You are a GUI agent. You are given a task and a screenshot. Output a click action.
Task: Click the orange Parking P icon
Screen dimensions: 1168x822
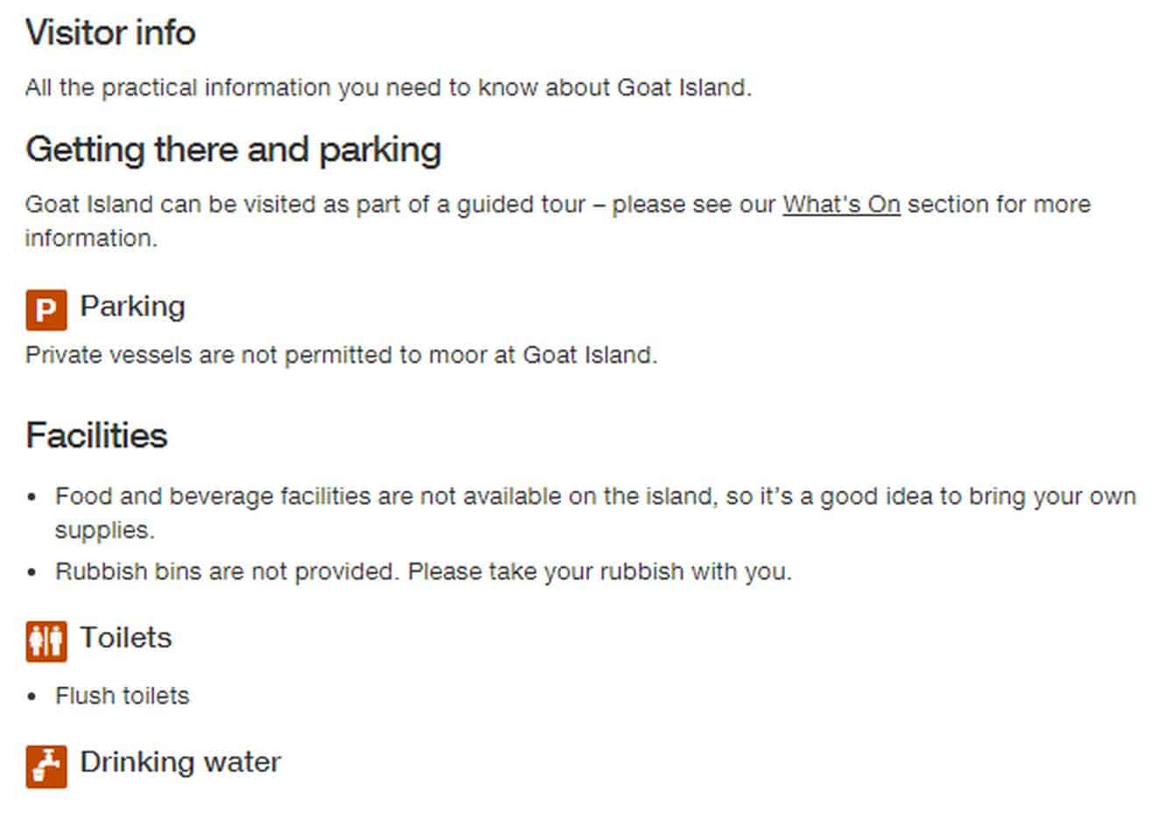[x=46, y=310]
